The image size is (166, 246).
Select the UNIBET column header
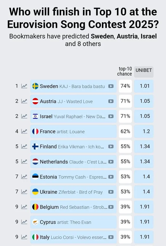tap(144, 72)
